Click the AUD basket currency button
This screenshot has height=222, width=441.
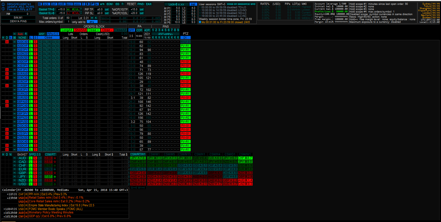[x=23, y=158]
